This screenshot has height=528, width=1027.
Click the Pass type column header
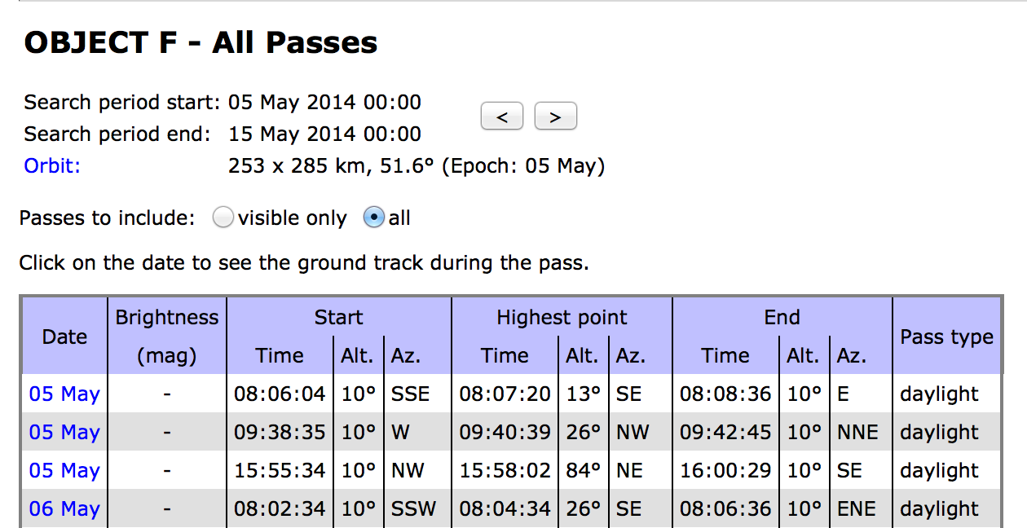tap(947, 337)
